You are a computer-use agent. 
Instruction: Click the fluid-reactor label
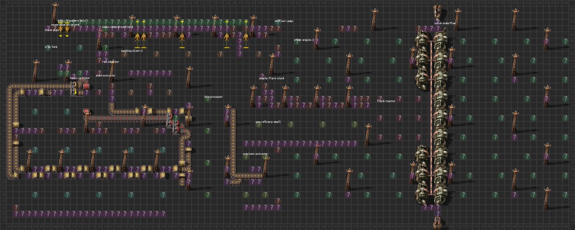pos(386,101)
